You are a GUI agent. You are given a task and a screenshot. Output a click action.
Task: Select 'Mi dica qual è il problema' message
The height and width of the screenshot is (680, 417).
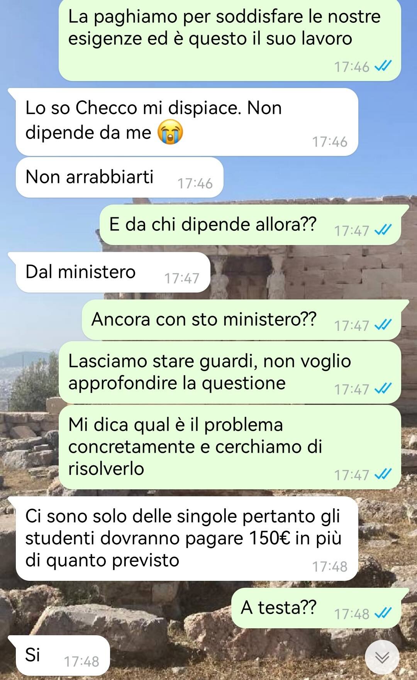coord(230,447)
